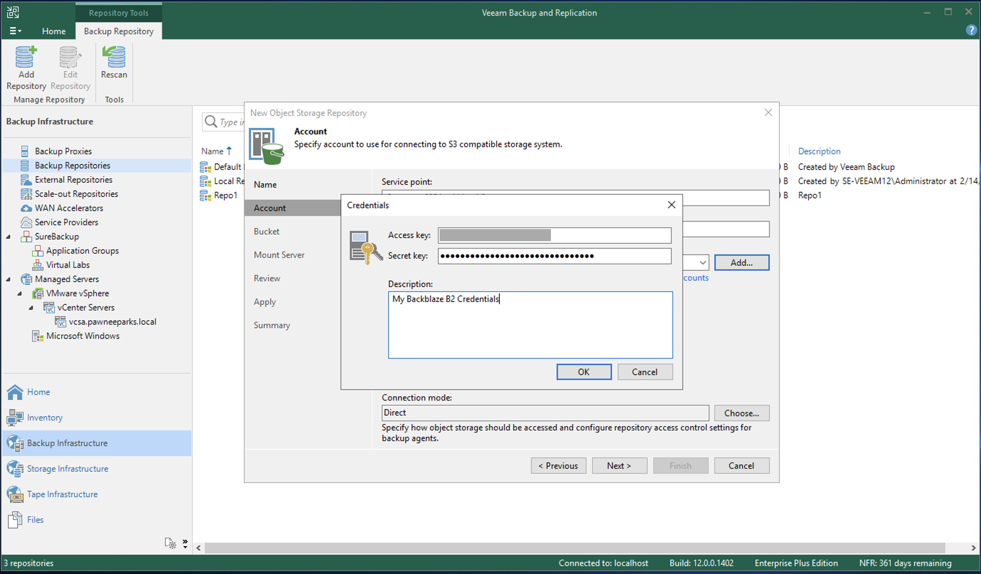
Task: Click the Microsoft Windows server icon
Action: click(37, 336)
